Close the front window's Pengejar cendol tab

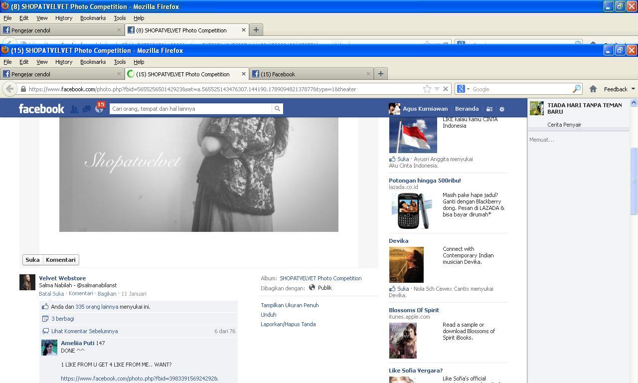[119, 74]
